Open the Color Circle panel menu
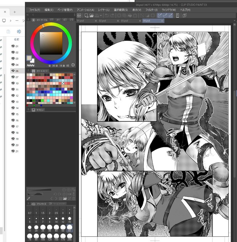 (28, 20)
